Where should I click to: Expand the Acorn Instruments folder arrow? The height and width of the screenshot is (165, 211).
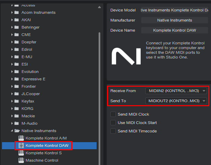point(12,12)
